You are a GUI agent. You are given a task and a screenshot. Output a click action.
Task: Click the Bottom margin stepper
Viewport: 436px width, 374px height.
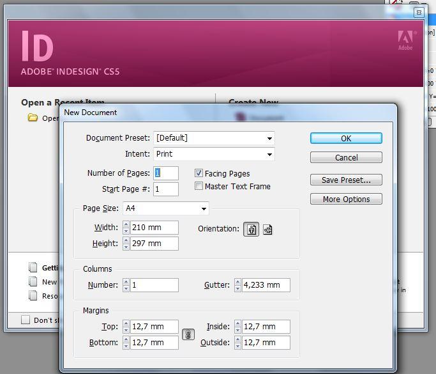coord(126,343)
